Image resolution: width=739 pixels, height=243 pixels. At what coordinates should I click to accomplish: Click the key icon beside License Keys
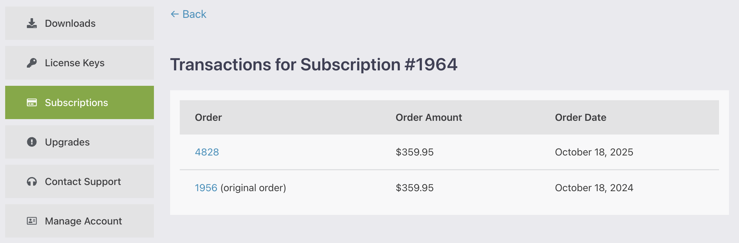pos(32,63)
